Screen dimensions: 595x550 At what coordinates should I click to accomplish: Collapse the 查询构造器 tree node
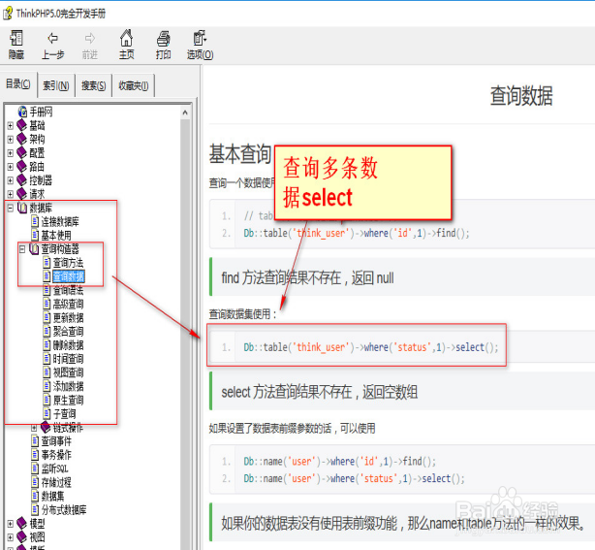click(22, 249)
